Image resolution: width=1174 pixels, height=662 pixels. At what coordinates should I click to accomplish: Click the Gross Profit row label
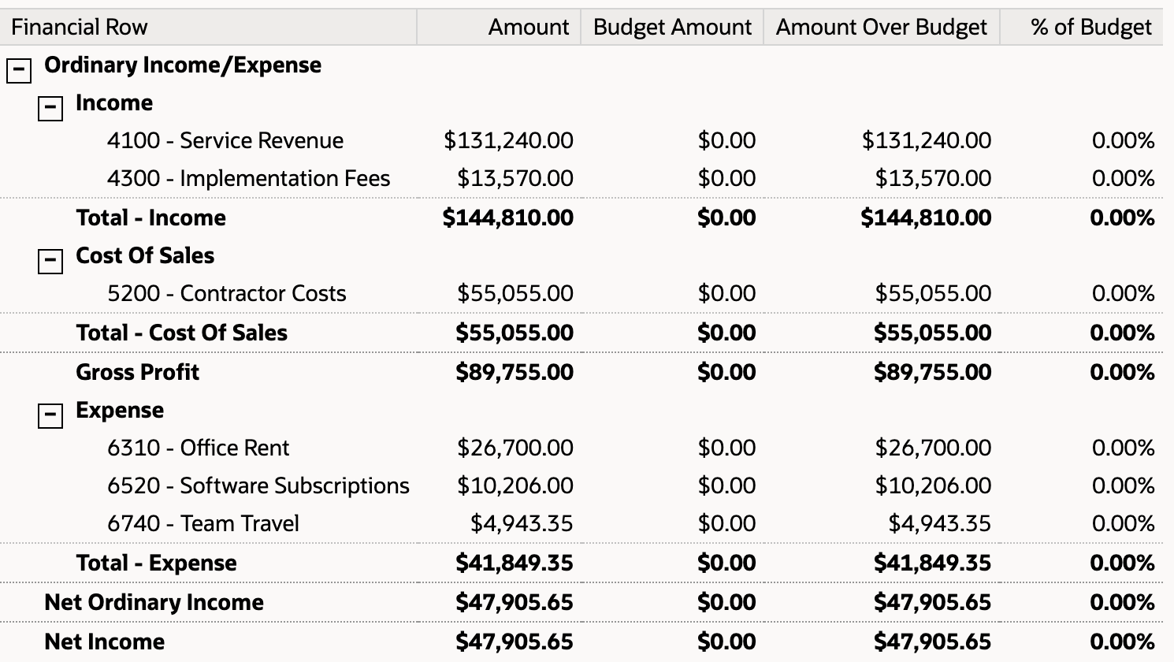point(138,372)
